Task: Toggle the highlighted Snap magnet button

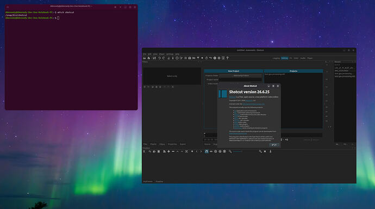Action: click(x=207, y=151)
